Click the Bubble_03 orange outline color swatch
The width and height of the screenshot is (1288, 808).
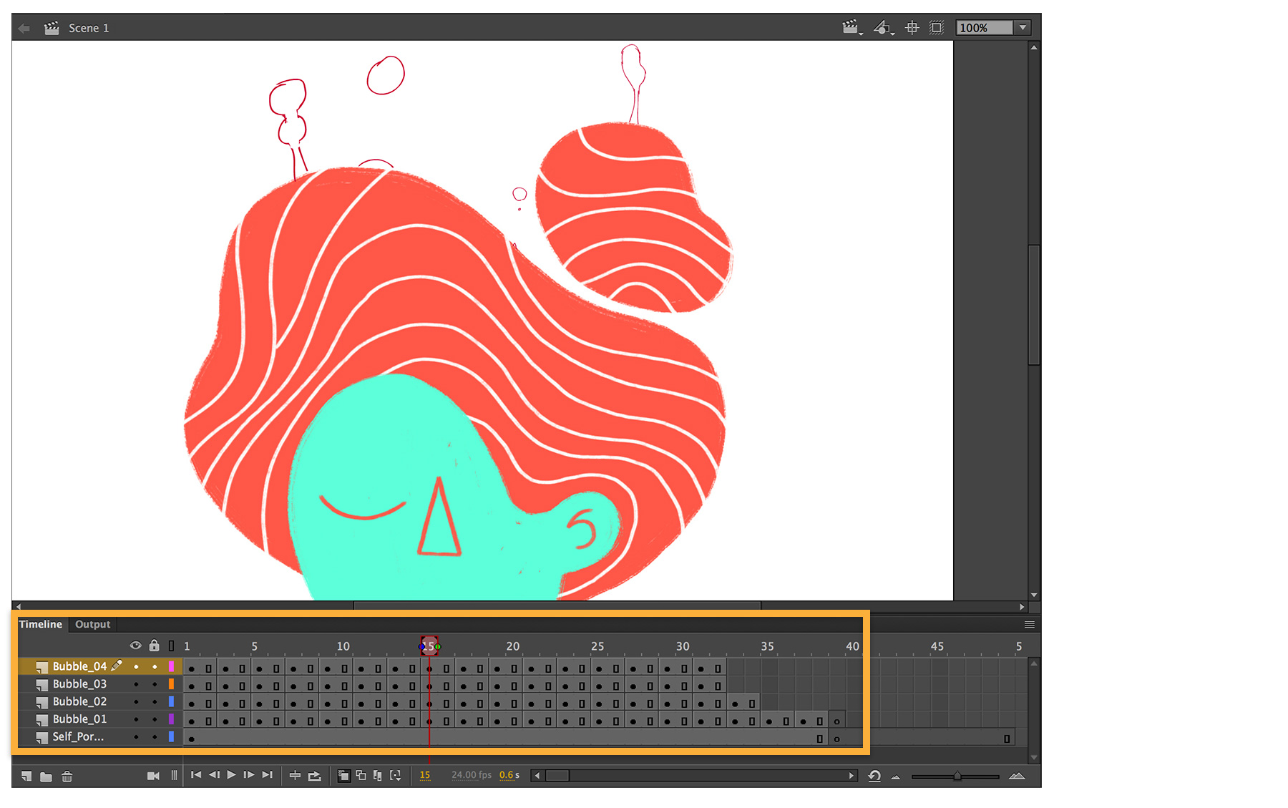click(171, 684)
